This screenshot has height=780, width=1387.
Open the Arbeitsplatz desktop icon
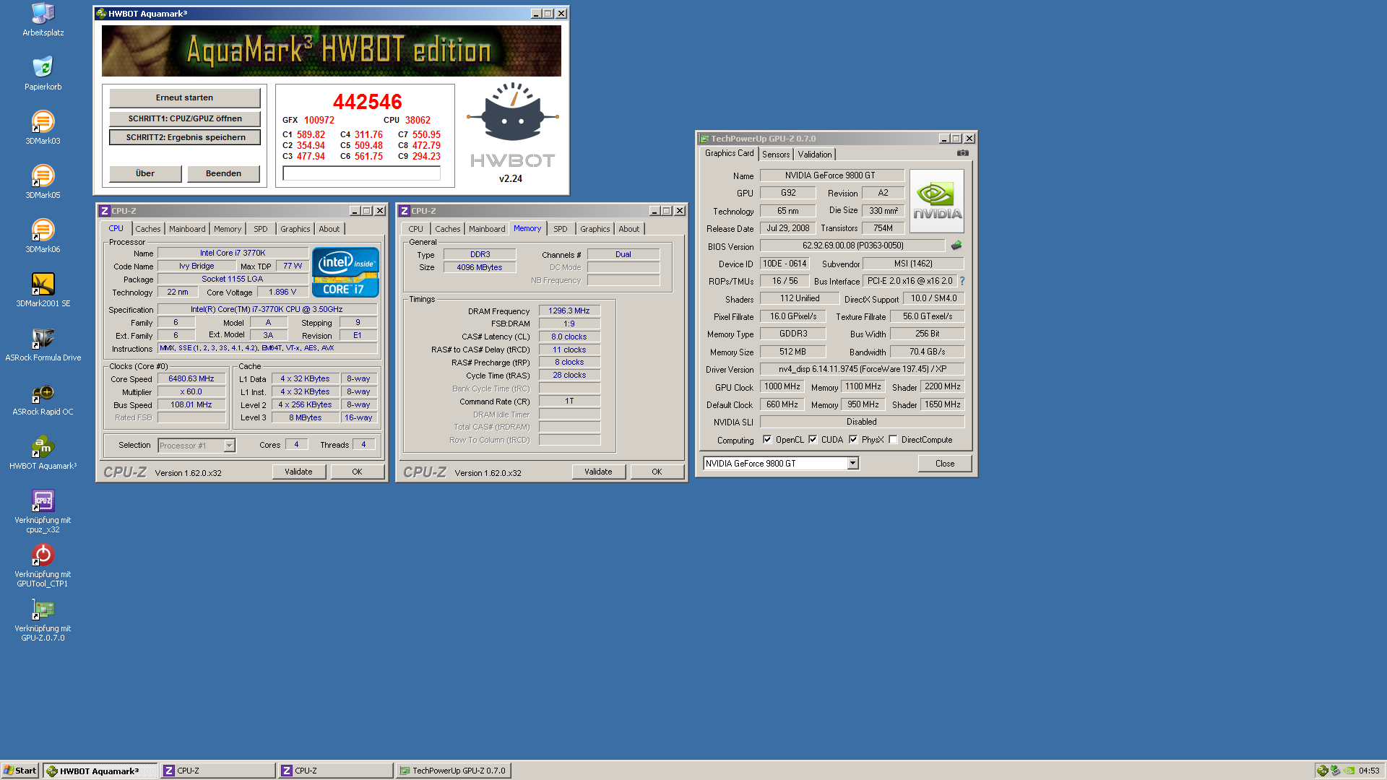point(43,19)
